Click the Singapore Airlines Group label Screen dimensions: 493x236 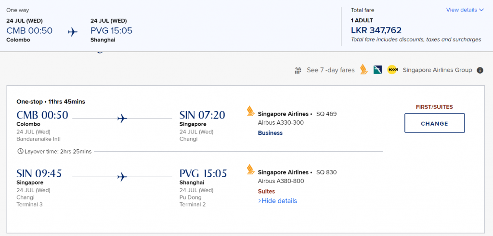[x=437, y=70]
